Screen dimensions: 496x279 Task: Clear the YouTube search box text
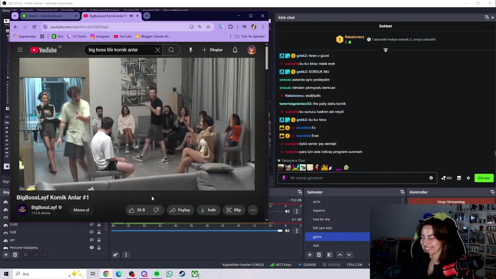[x=157, y=50]
